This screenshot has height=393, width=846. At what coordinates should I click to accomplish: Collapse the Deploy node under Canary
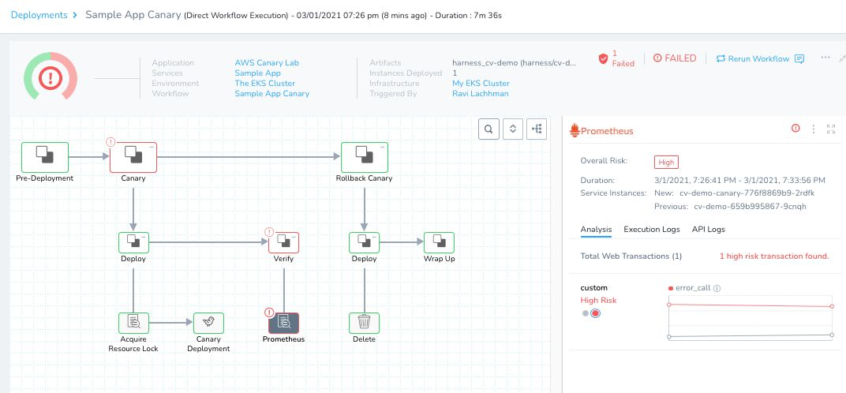click(x=144, y=236)
